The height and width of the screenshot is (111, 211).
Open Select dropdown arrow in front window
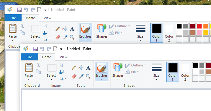(x=51, y=79)
